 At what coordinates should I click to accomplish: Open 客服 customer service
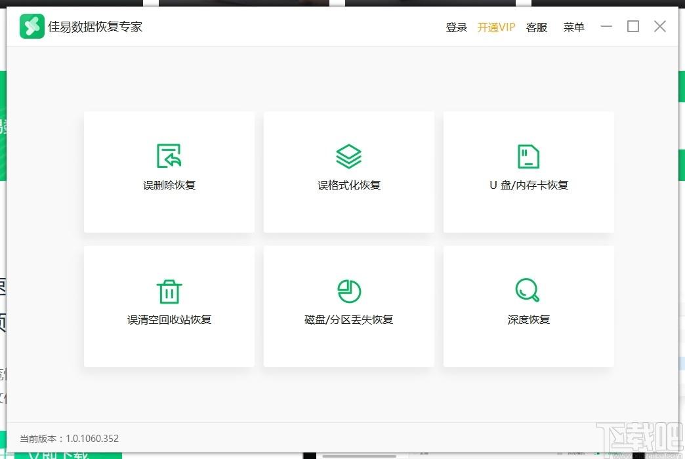coord(536,28)
